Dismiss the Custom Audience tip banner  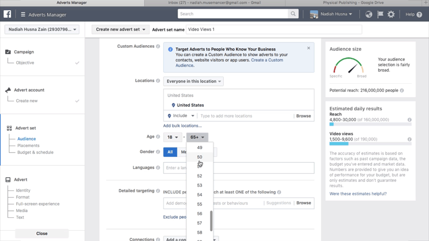point(308,48)
